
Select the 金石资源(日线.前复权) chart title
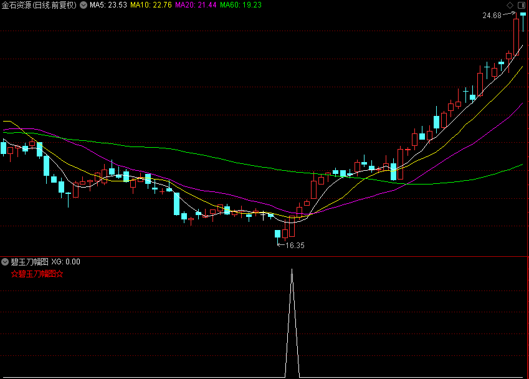pyautogui.click(x=39, y=5)
